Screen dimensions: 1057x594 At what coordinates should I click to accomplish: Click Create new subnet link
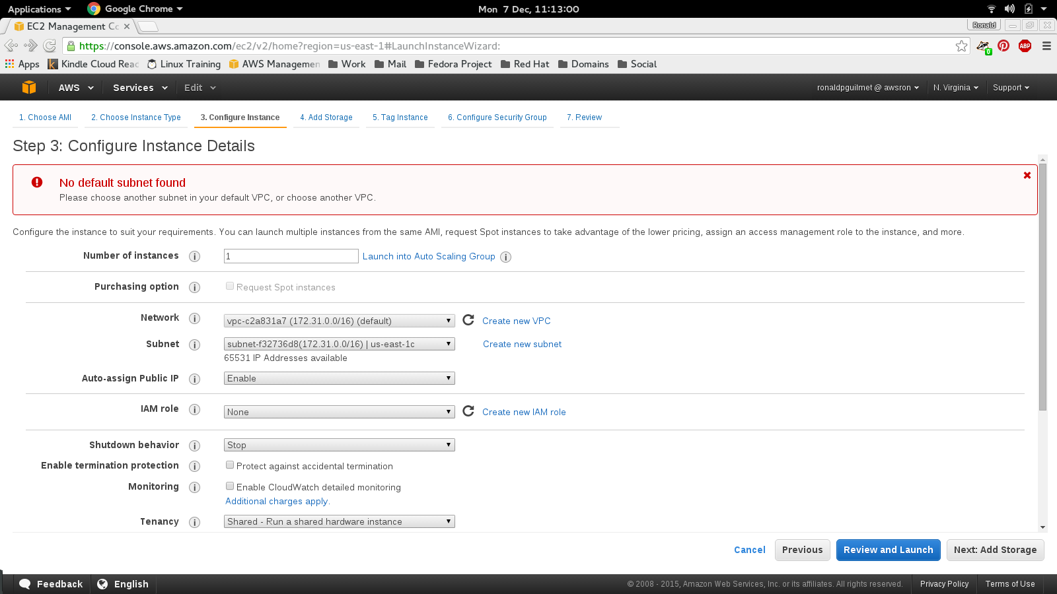point(522,344)
